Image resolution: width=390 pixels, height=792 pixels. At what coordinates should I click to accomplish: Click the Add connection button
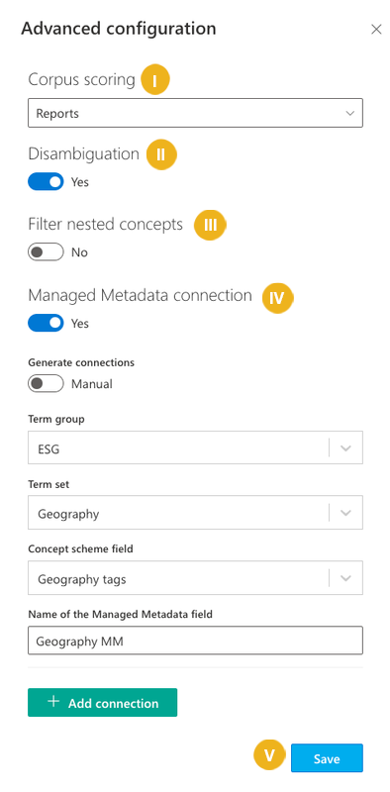pyautogui.click(x=103, y=702)
